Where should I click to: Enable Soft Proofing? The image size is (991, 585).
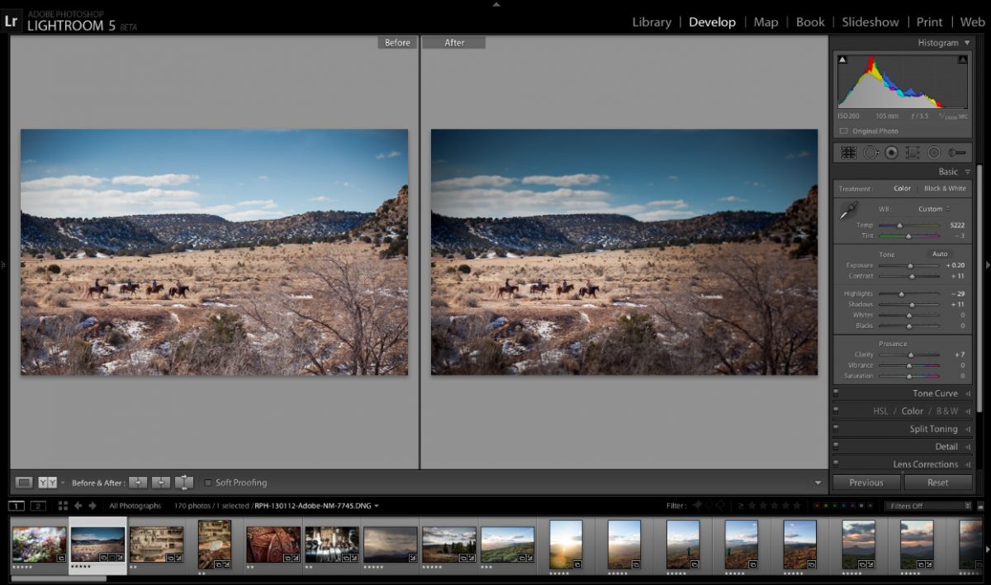pyautogui.click(x=210, y=483)
